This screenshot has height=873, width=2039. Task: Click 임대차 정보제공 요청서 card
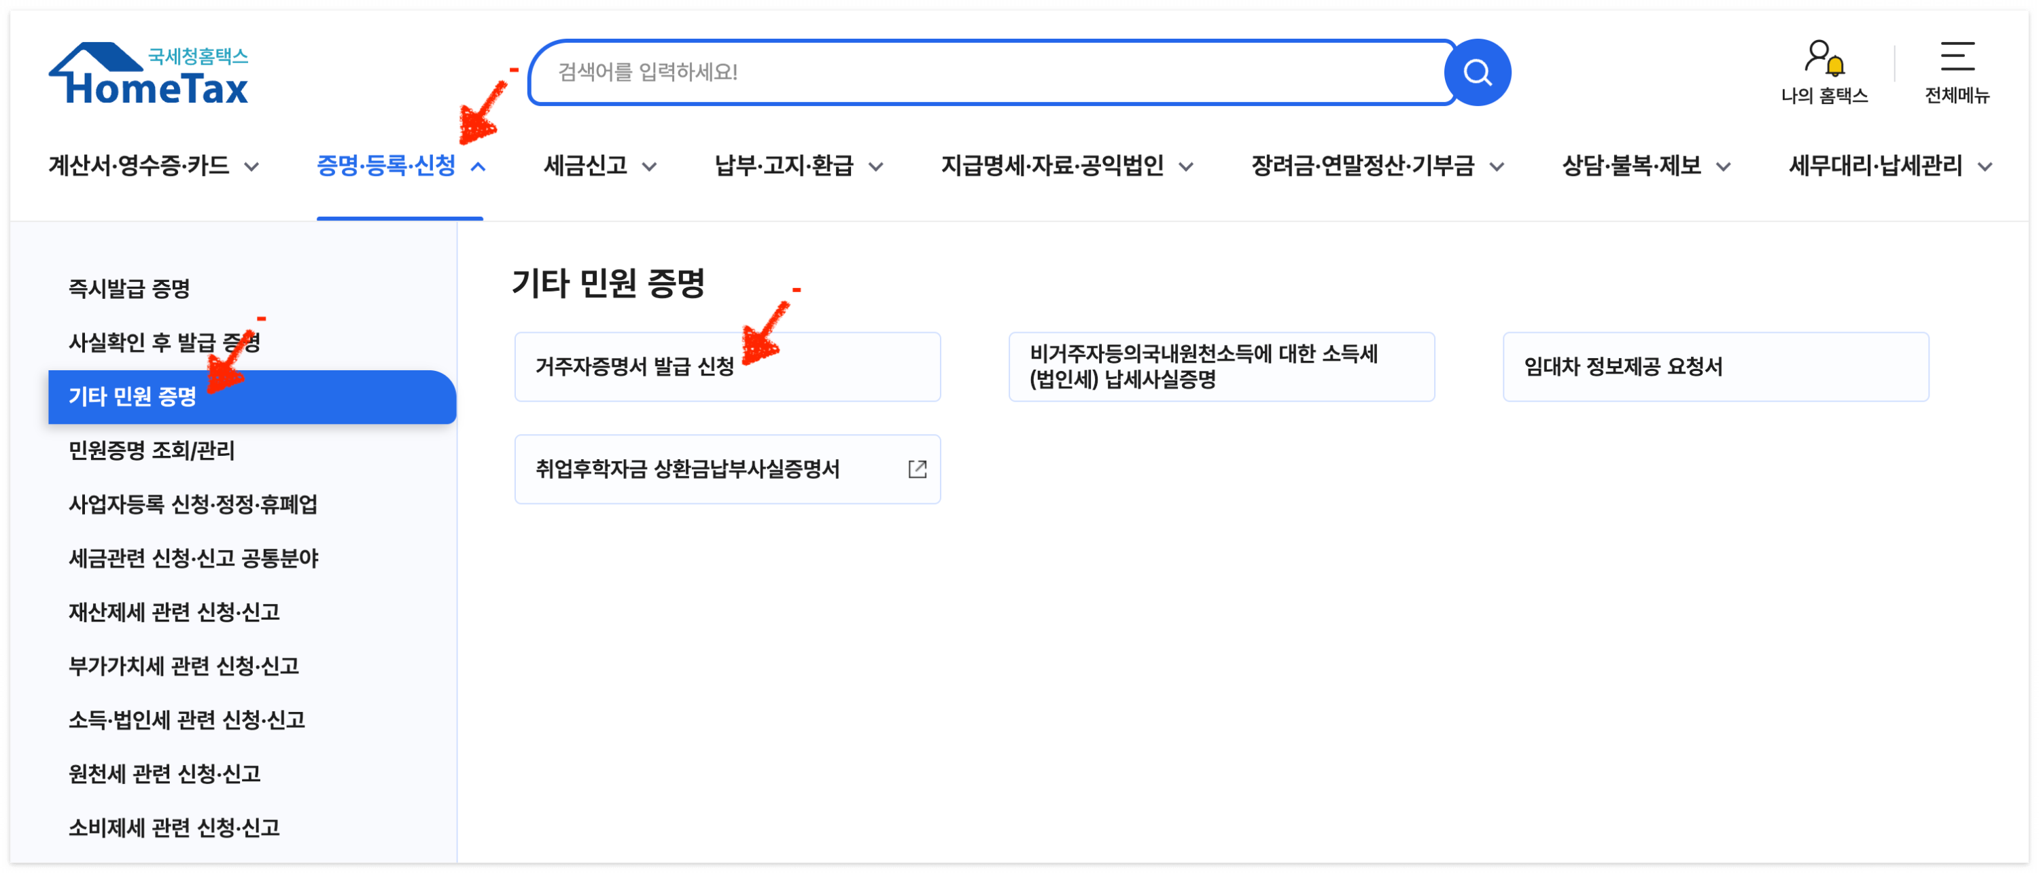pos(1715,366)
